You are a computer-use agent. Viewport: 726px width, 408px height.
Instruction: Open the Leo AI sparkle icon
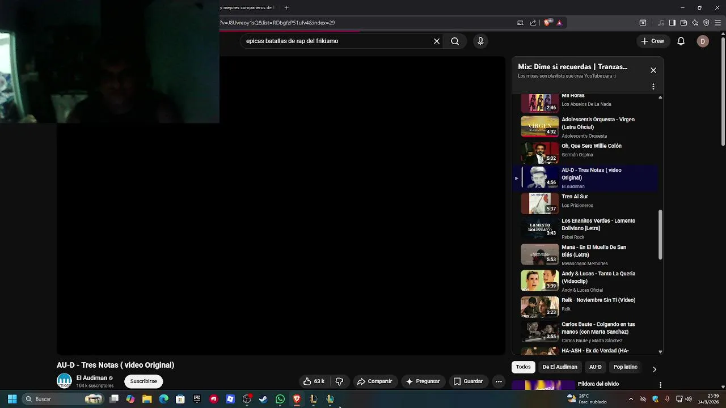point(695,23)
